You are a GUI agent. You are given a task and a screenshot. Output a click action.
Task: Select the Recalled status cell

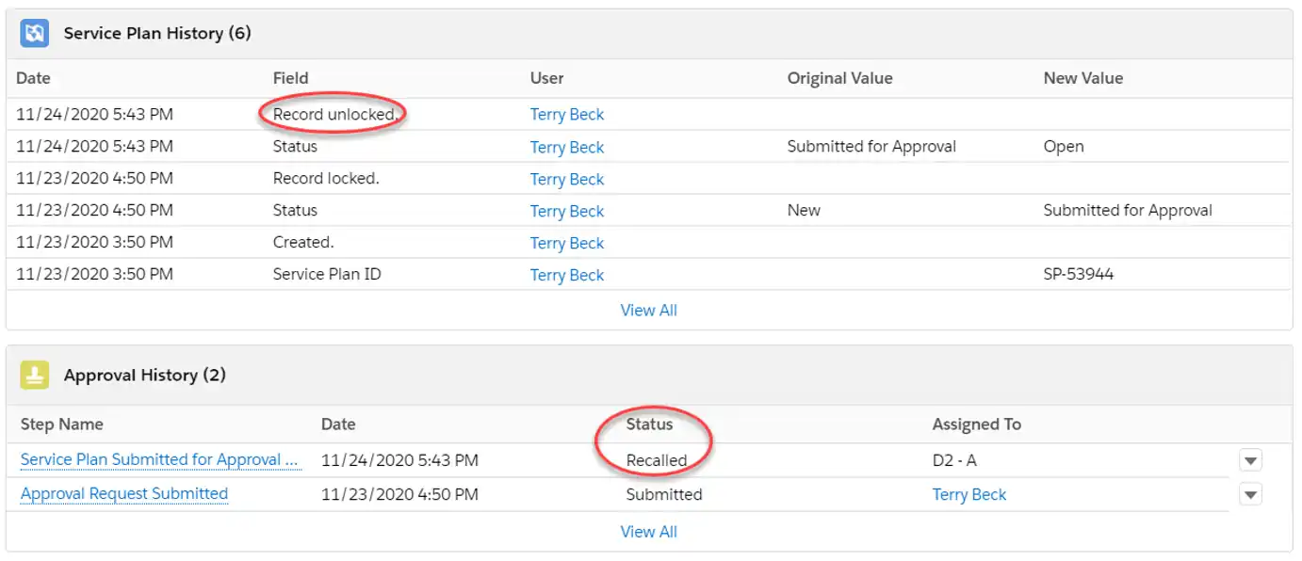pos(657,461)
